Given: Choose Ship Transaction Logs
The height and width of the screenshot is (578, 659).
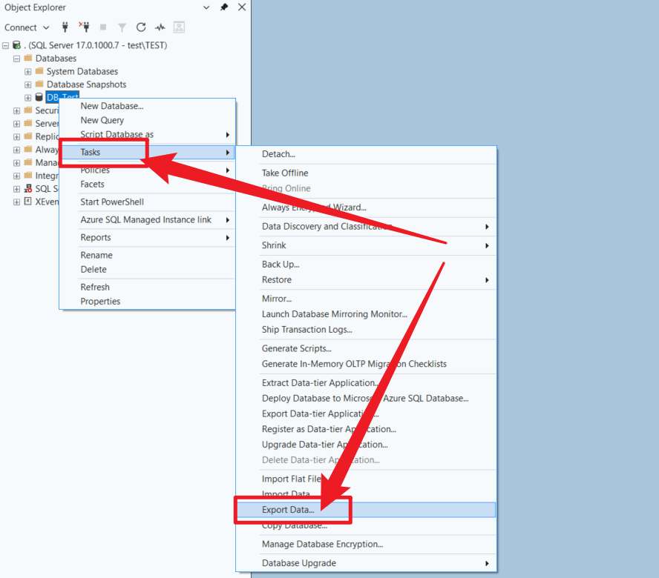Looking at the screenshot, I should point(366,330).
